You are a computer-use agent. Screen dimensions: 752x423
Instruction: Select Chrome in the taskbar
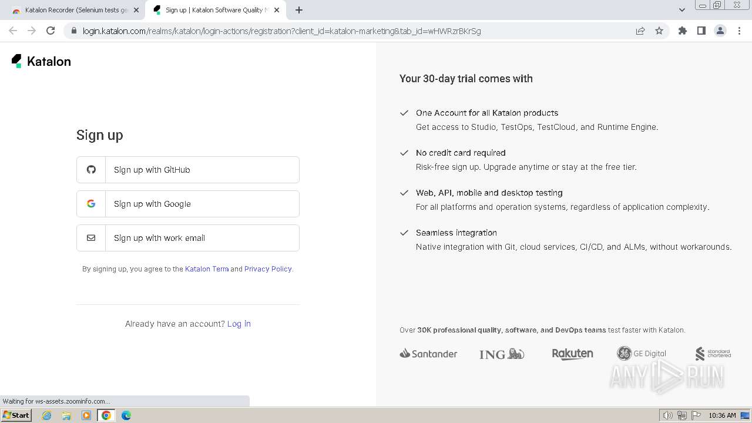[x=106, y=415]
